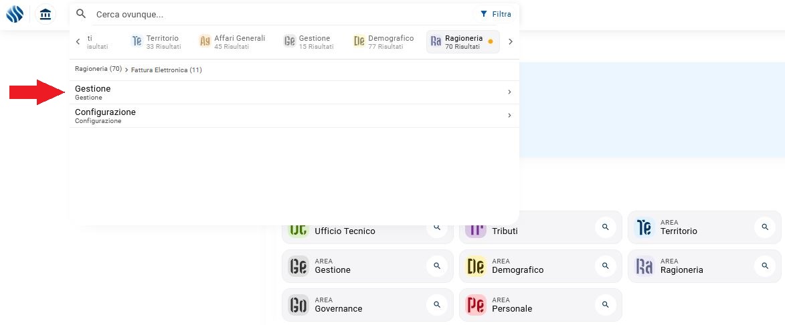This screenshot has width=785, height=325.
Task: Click search icon on Ragioneria area card
Action: pyautogui.click(x=764, y=266)
